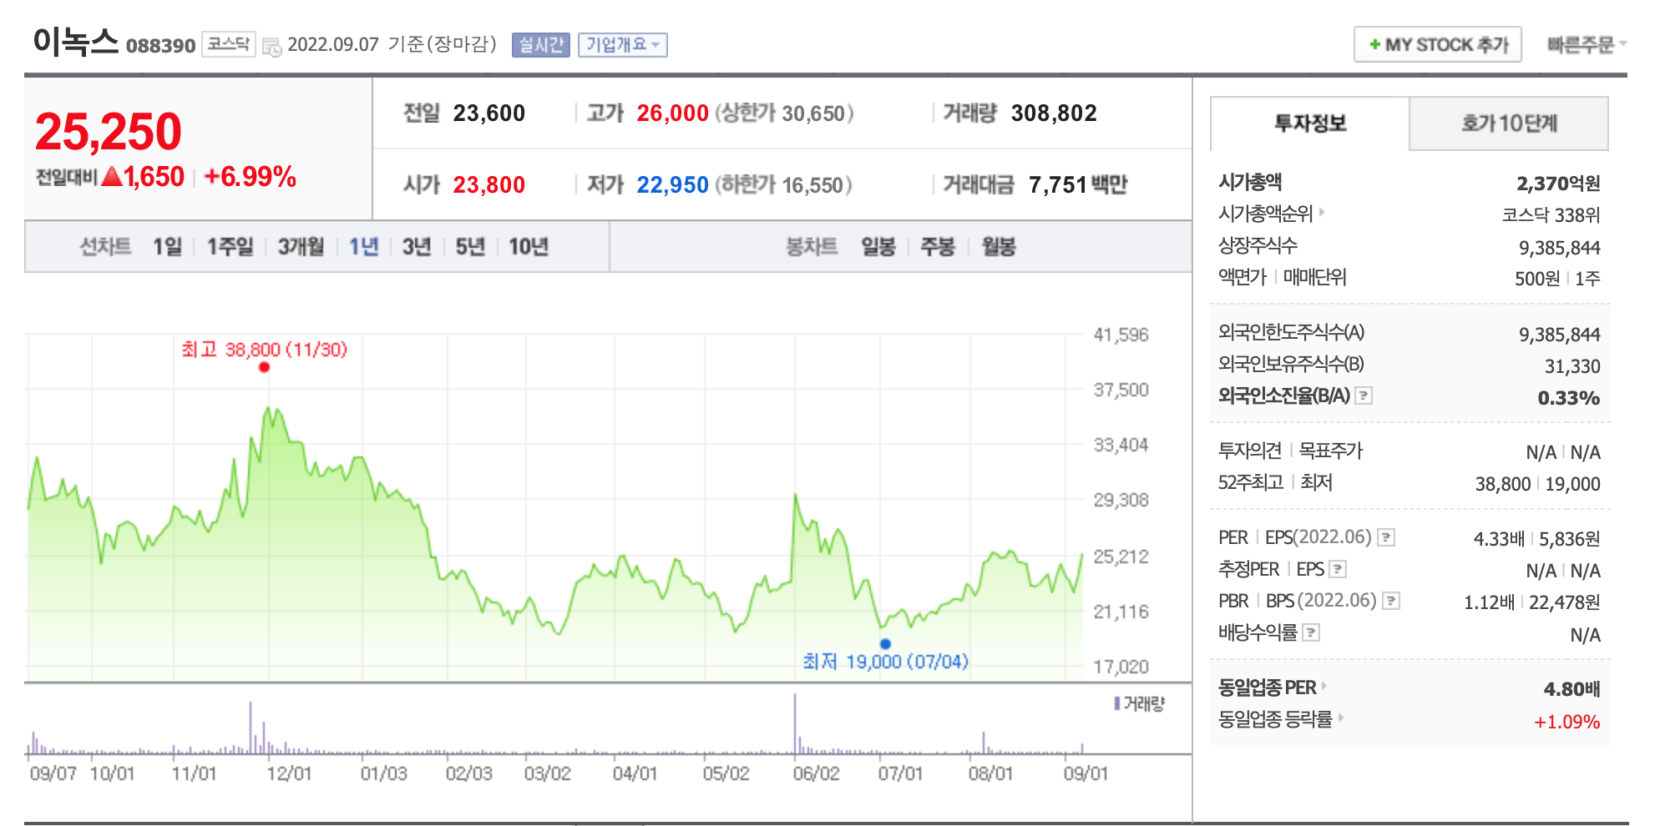Open help icon for 외국인소진율(B/A)
This screenshot has width=1655, height=826.
pos(1363,395)
